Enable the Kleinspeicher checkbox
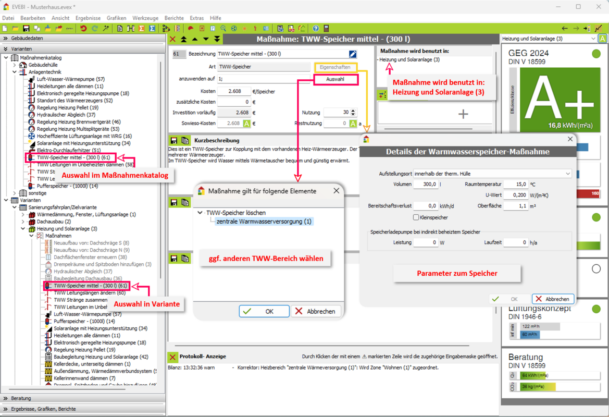The height and width of the screenshot is (417, 609). [x=416, y=217]
